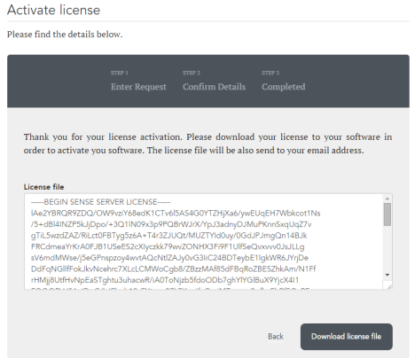Click the scroll down arrow in license box
The image size is (415, 358).
point(388,275)
